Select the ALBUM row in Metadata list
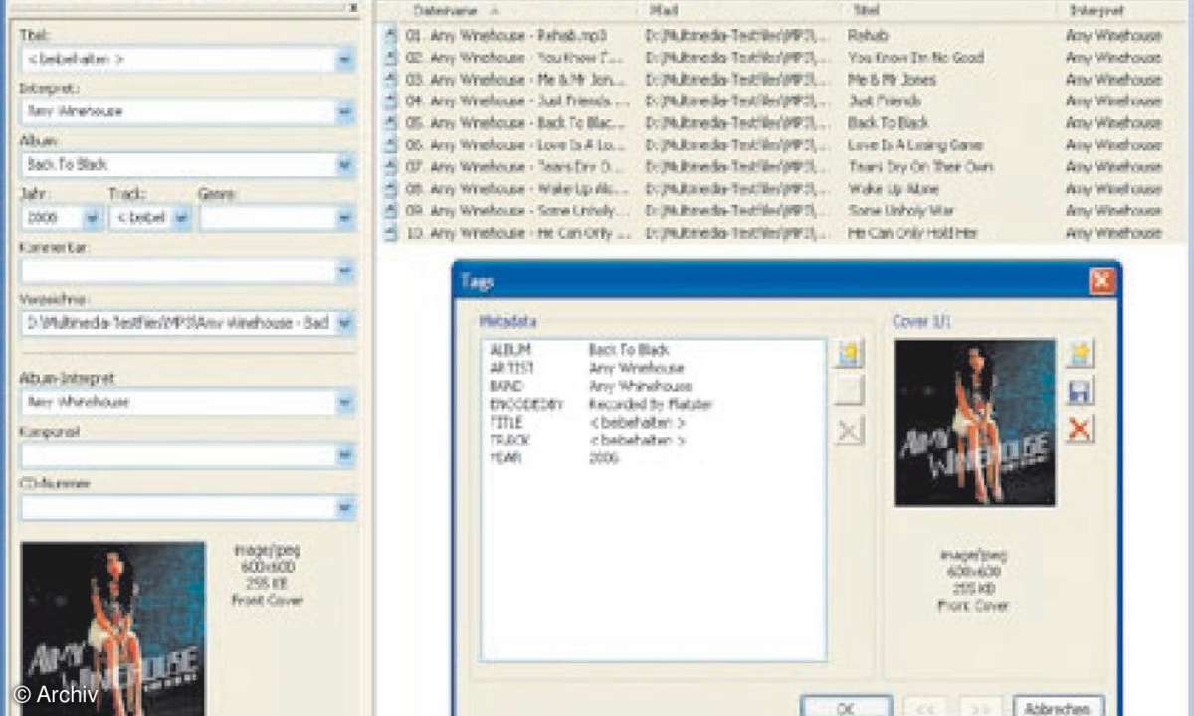The width and height of the screenshot is (1194, 716). pyautogui.click(x=653, y=350)
